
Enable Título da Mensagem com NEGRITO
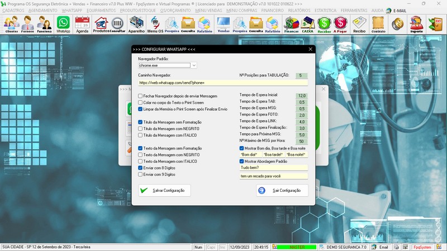(140, 129)
